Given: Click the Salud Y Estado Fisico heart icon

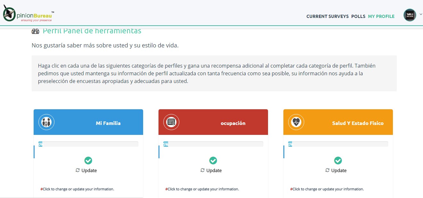Looking at the screenshot, I should click(x=296, y=122).
